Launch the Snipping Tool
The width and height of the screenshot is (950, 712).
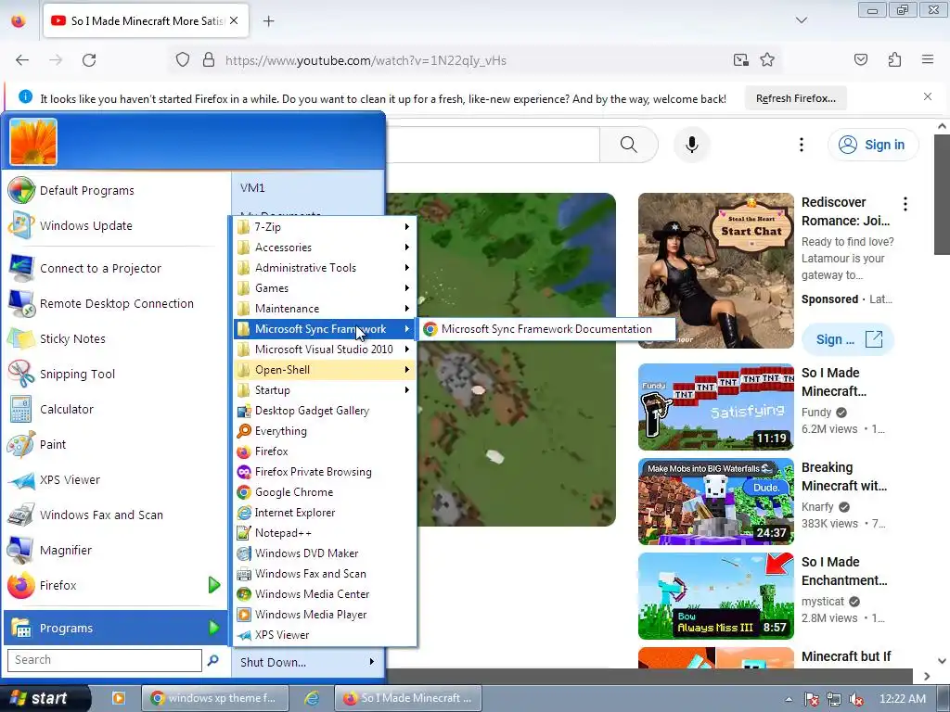point(115,375)
